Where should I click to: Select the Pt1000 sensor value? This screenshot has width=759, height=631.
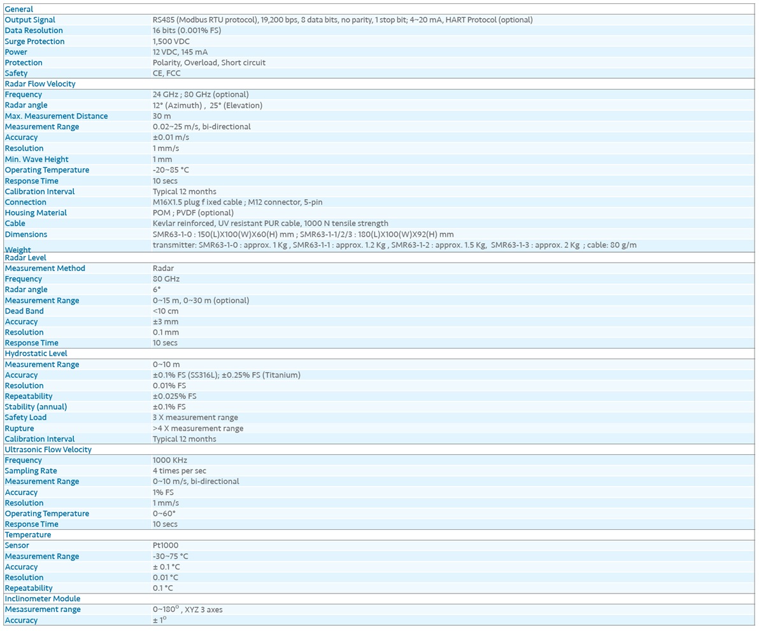pos(166,545)
